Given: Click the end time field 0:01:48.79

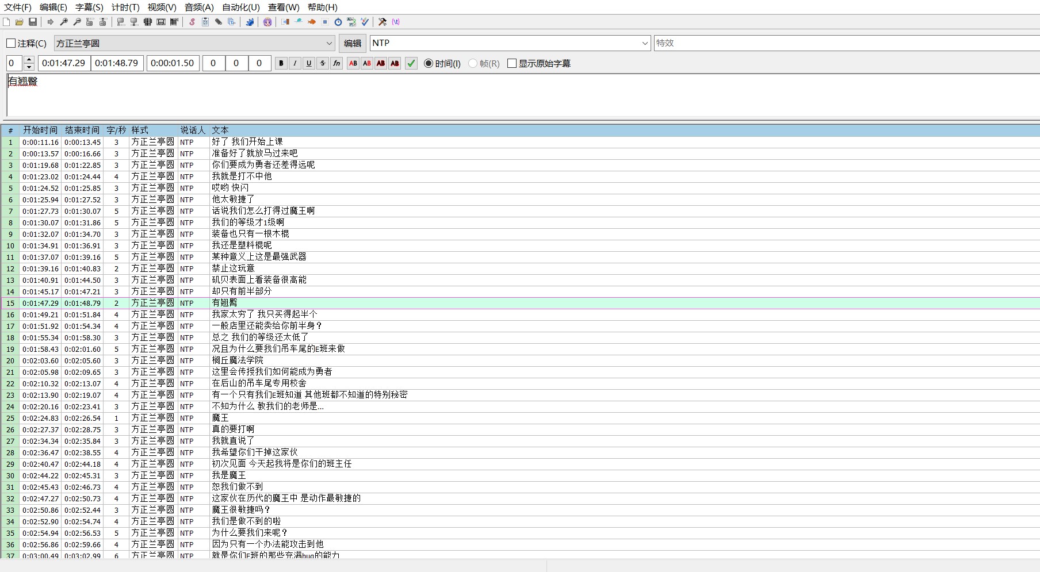Looking at the screenshot, I should pyautogui.click(x=117, y=63).
